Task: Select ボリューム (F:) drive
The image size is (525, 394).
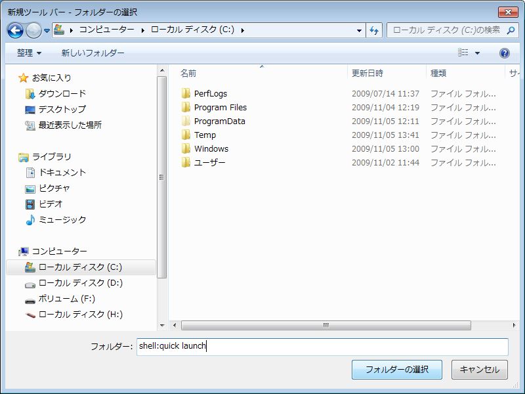Action: (66, 299)
